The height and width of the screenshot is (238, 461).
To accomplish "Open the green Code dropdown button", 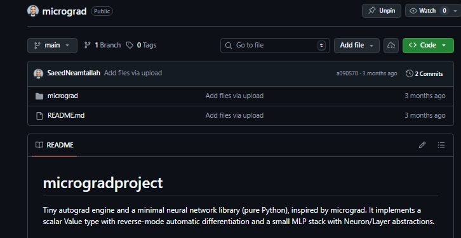I will (428, 46).
